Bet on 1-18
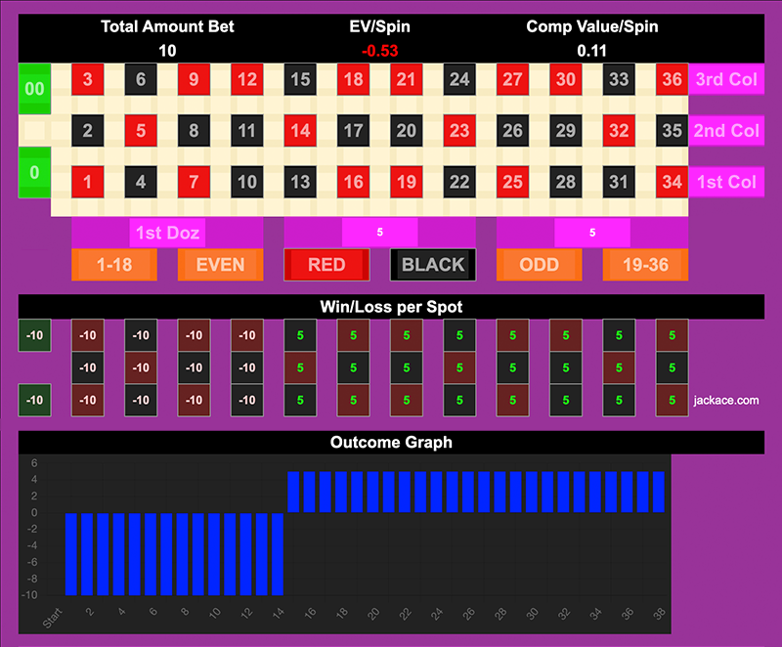 [x=114, y=264]
